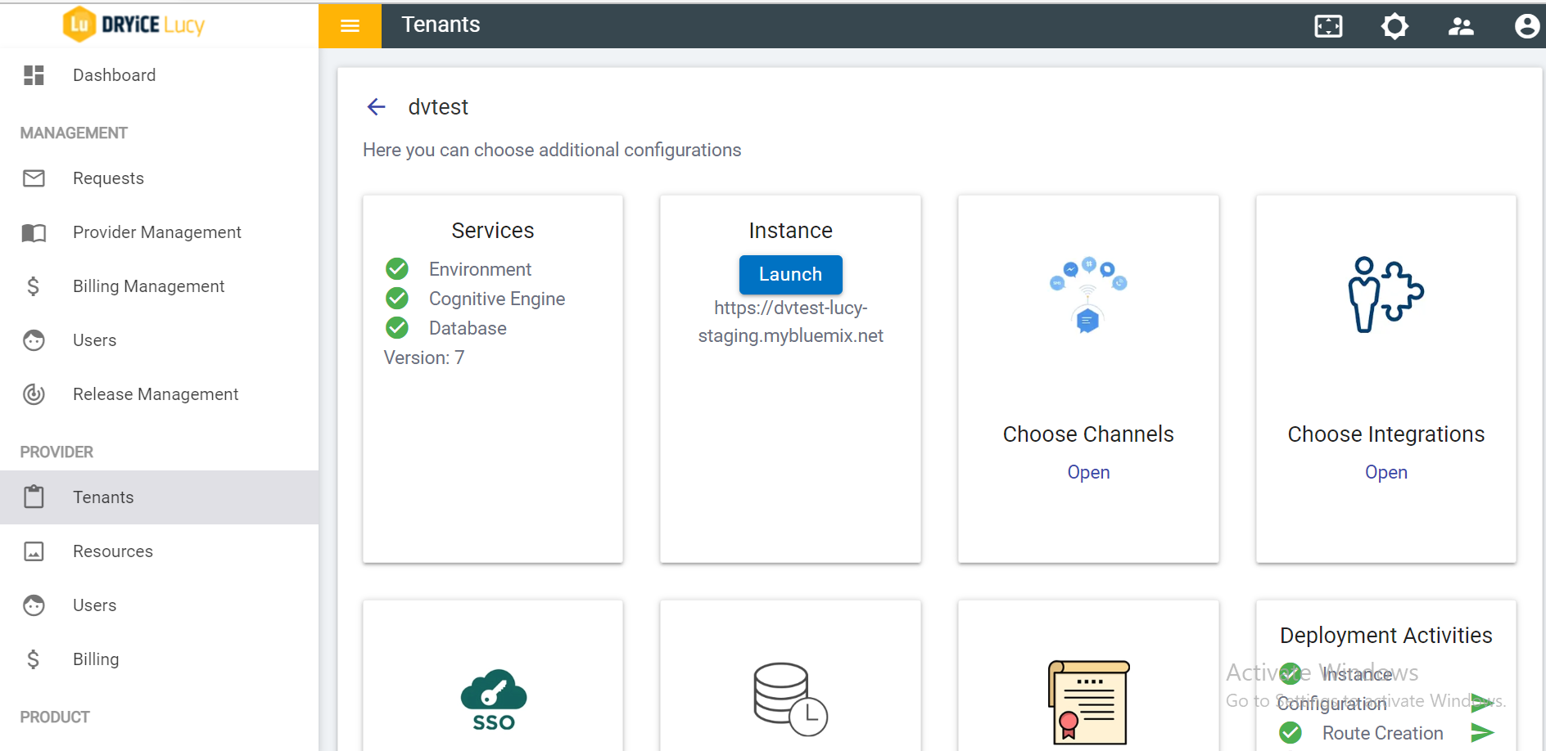Go to Resources in sidebar

tap(112, 551)
